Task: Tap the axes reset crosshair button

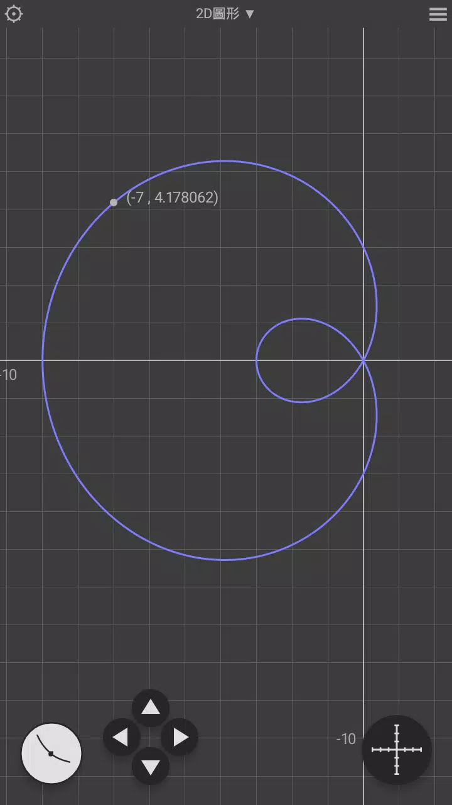Action: 397,750
